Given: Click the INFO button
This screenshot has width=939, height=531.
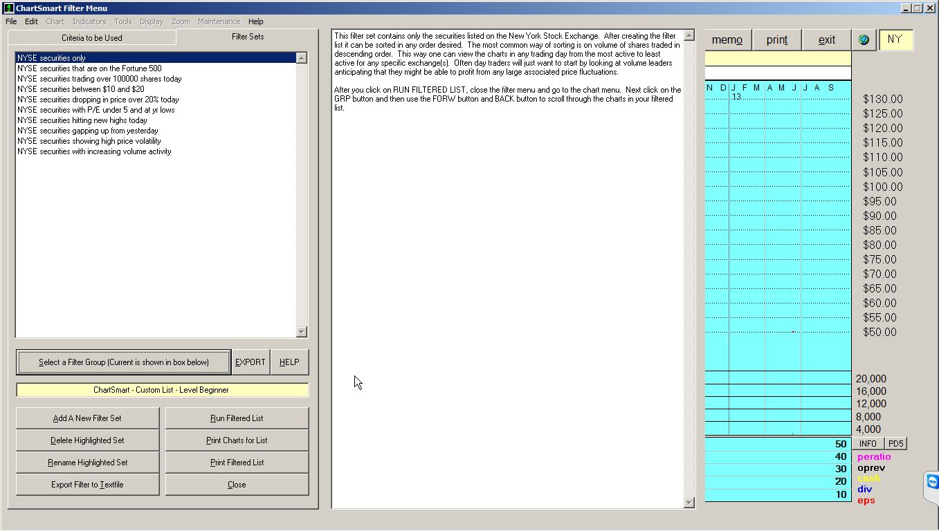Looking at the screenshot, I should (868, 444).
